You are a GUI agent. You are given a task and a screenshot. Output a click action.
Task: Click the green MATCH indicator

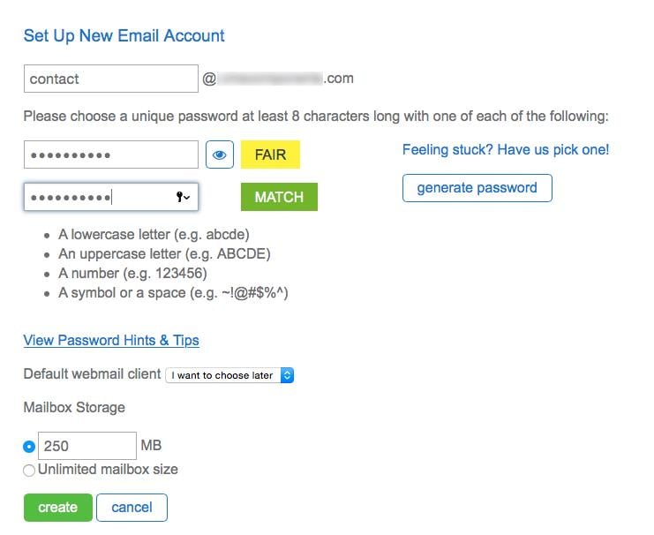click(x=279, y=197)
